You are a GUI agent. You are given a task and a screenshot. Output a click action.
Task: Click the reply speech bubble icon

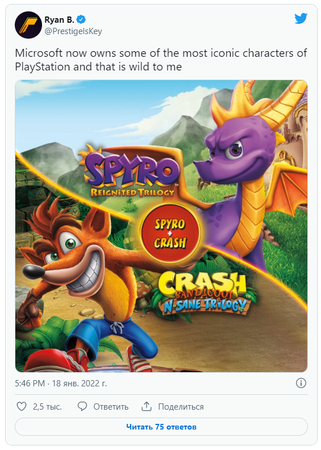(x=82, y=406)
